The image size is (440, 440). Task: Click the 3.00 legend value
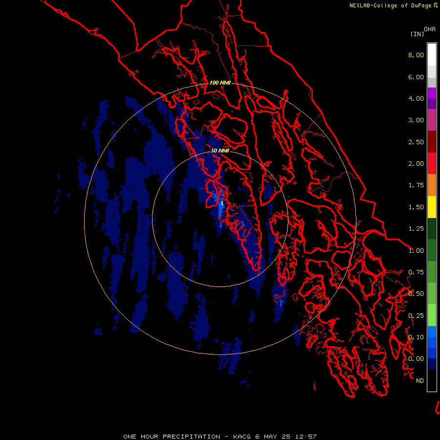click(416, 120)
